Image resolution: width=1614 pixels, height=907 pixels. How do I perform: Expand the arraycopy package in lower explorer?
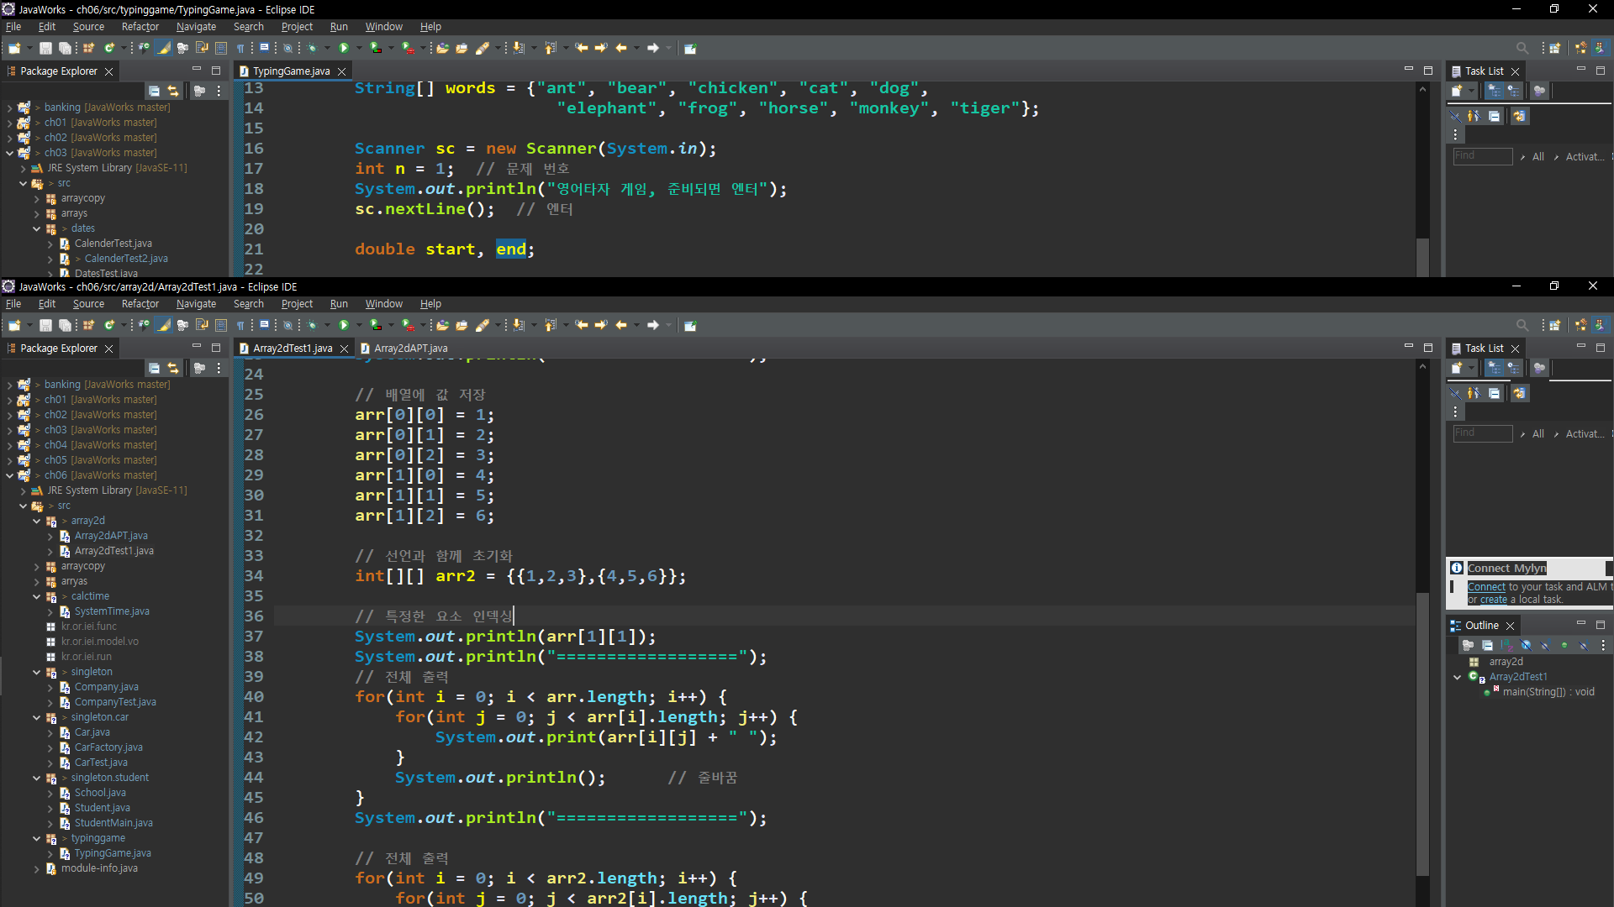tap(37, 567)
